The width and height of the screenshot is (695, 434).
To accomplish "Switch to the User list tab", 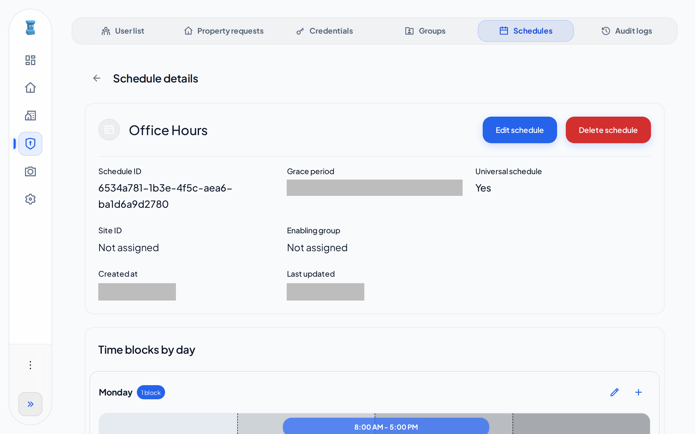I will (123, 31).
